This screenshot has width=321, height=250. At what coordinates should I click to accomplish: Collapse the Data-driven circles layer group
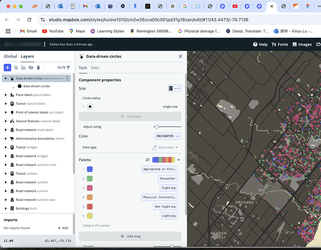(x=5, y=78)
